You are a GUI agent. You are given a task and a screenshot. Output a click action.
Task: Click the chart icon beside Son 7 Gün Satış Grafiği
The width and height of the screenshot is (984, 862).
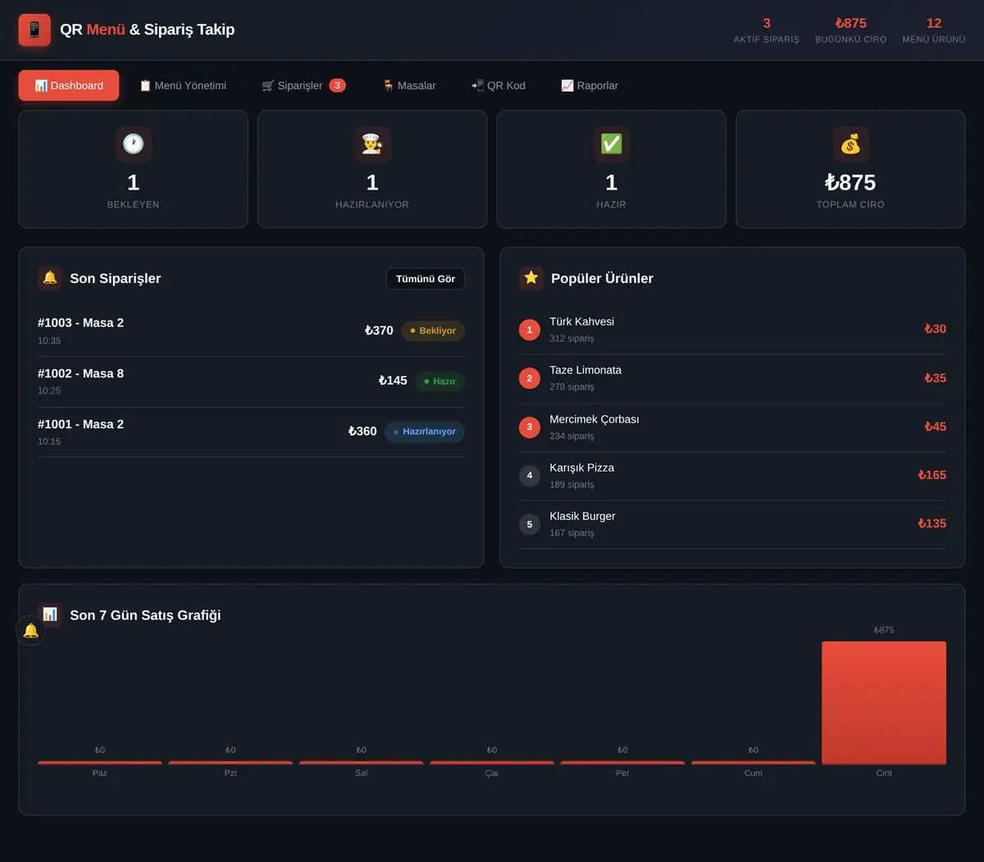click(x=50, y=614)
